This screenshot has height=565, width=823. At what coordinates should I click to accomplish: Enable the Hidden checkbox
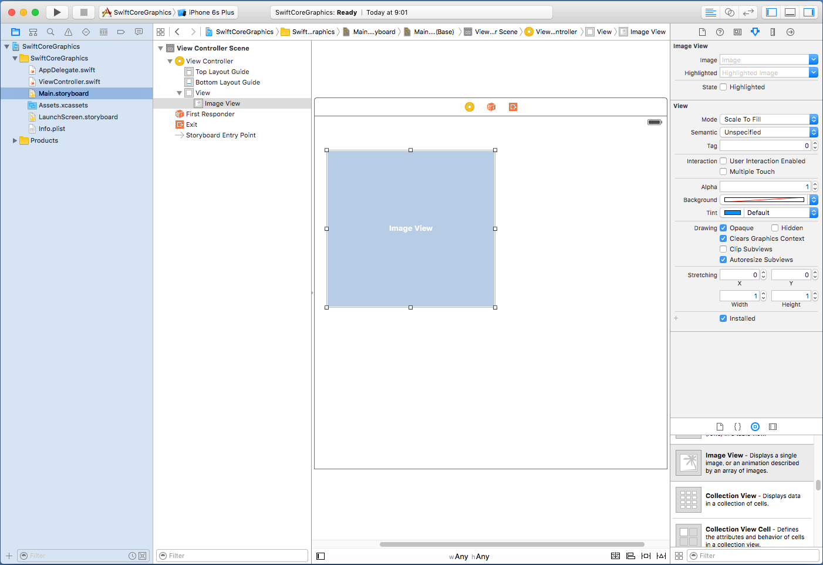(x=775, y=228)
